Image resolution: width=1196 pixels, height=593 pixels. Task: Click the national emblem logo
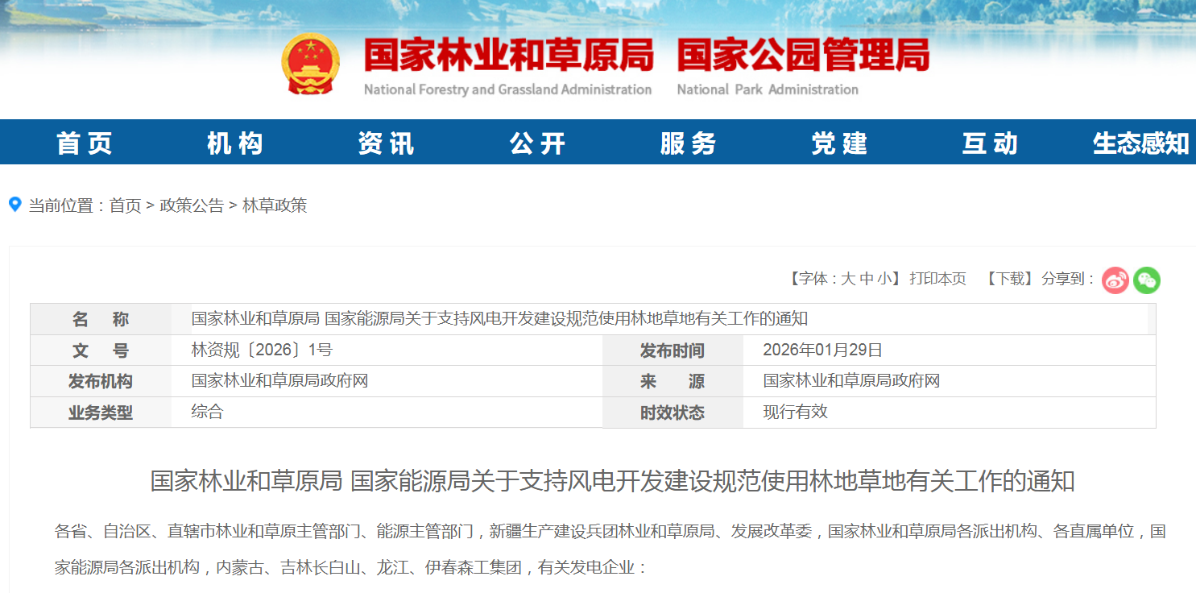pyautogui.click(x=311, y=64)
